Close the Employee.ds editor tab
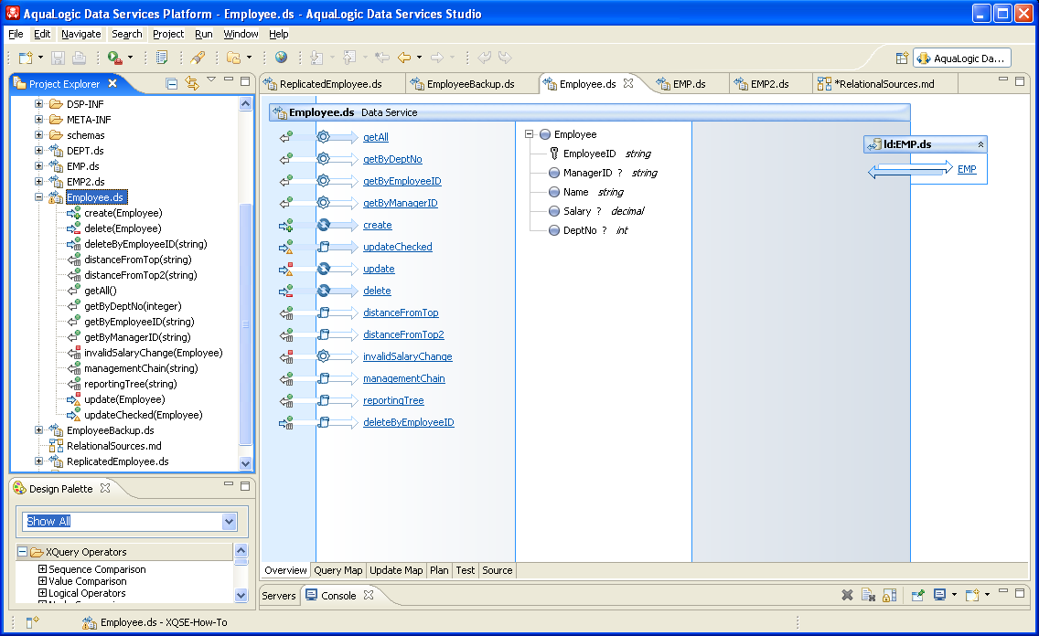The image size is (1039, 636). click(628, 83)
